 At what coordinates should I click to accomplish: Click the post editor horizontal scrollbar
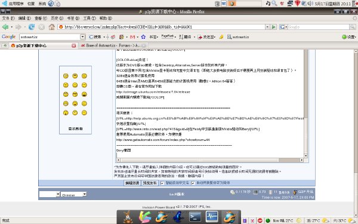pyautogui.click(x=209, y=160)
